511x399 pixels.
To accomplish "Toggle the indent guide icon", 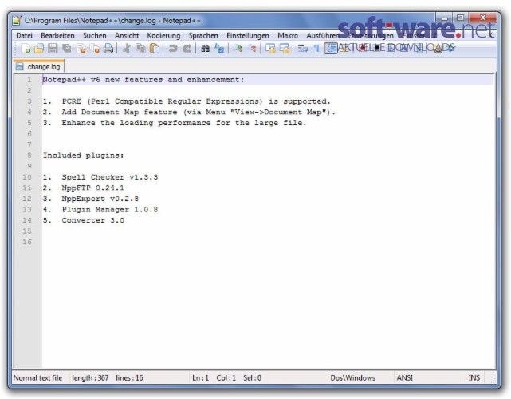I will (x=331, y=49).
